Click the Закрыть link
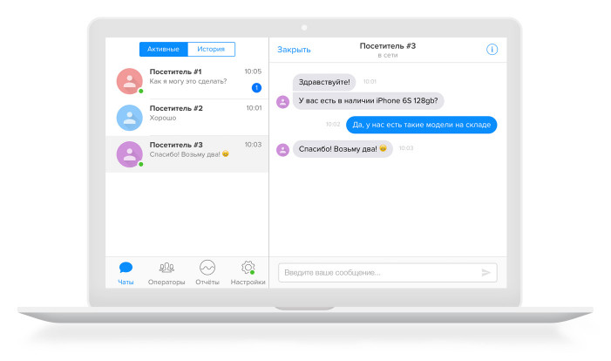This screenshot has width=611, height=361. [294, 50]
